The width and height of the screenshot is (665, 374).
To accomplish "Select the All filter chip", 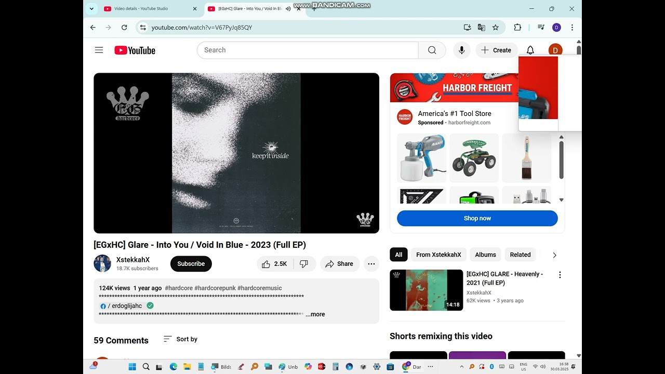I will coord(398,255).
